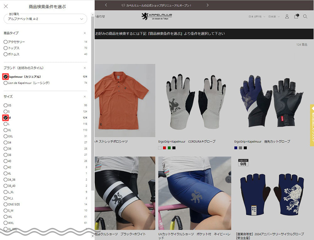Uncheck the Kapelmuur (カジュアル) brand filter
This screenshot has width=314, height=240.
pos(6,77)
